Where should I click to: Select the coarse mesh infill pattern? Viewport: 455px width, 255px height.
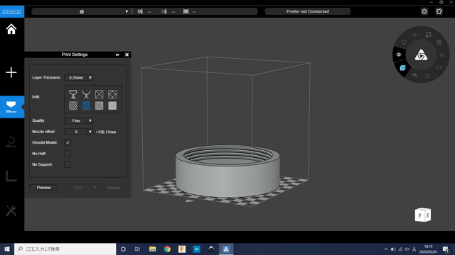(73, 106)
